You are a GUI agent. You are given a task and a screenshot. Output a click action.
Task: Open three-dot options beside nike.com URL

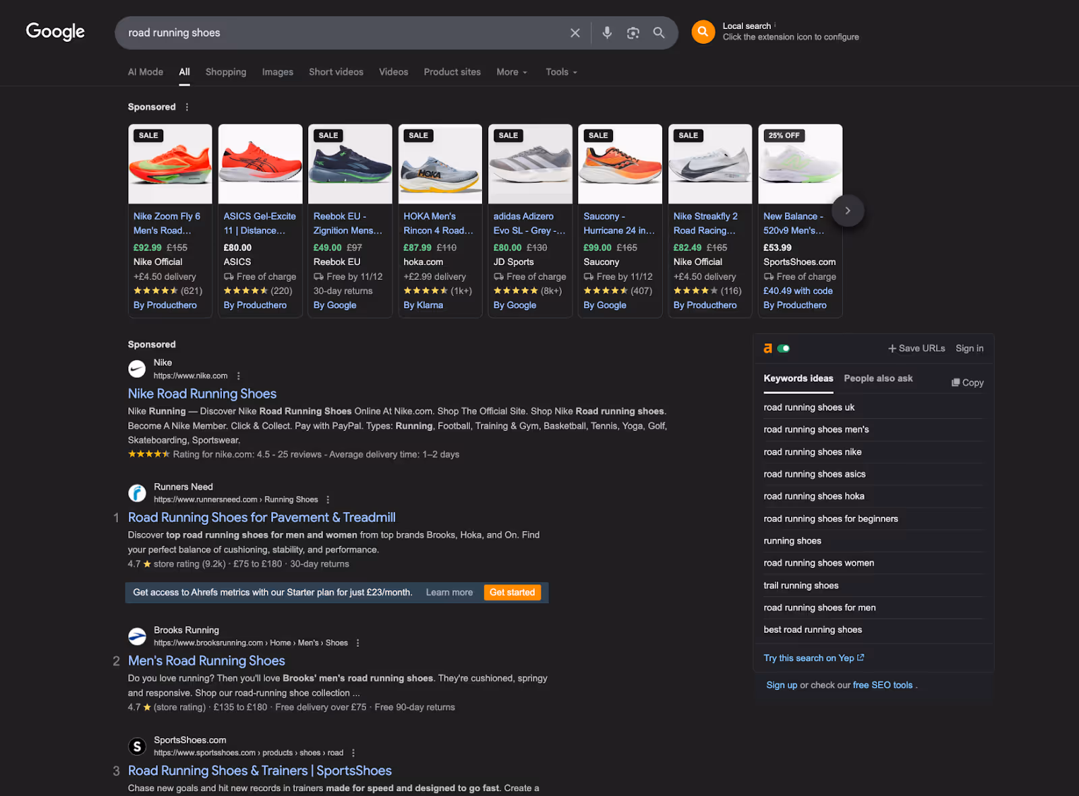coord(238,376)
